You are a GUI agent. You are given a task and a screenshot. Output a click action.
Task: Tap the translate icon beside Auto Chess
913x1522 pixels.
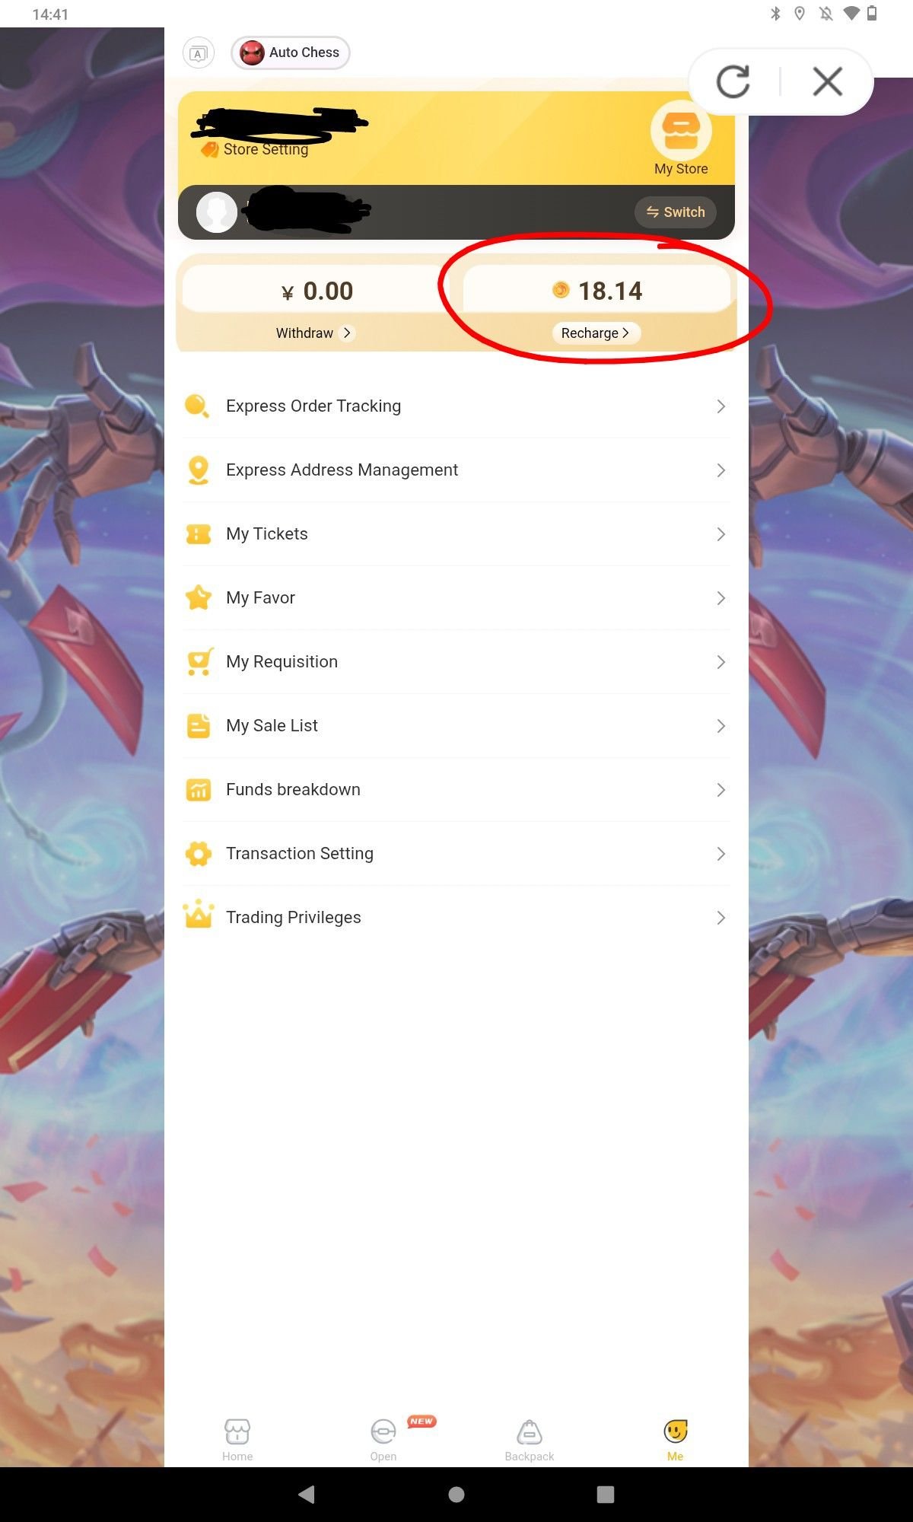click(x=199, y=53)
